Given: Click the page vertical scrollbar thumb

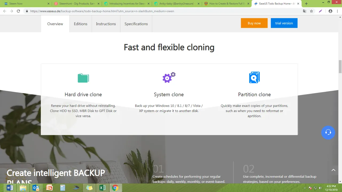Looking at the screenshot, I should (x=340, y=67).
